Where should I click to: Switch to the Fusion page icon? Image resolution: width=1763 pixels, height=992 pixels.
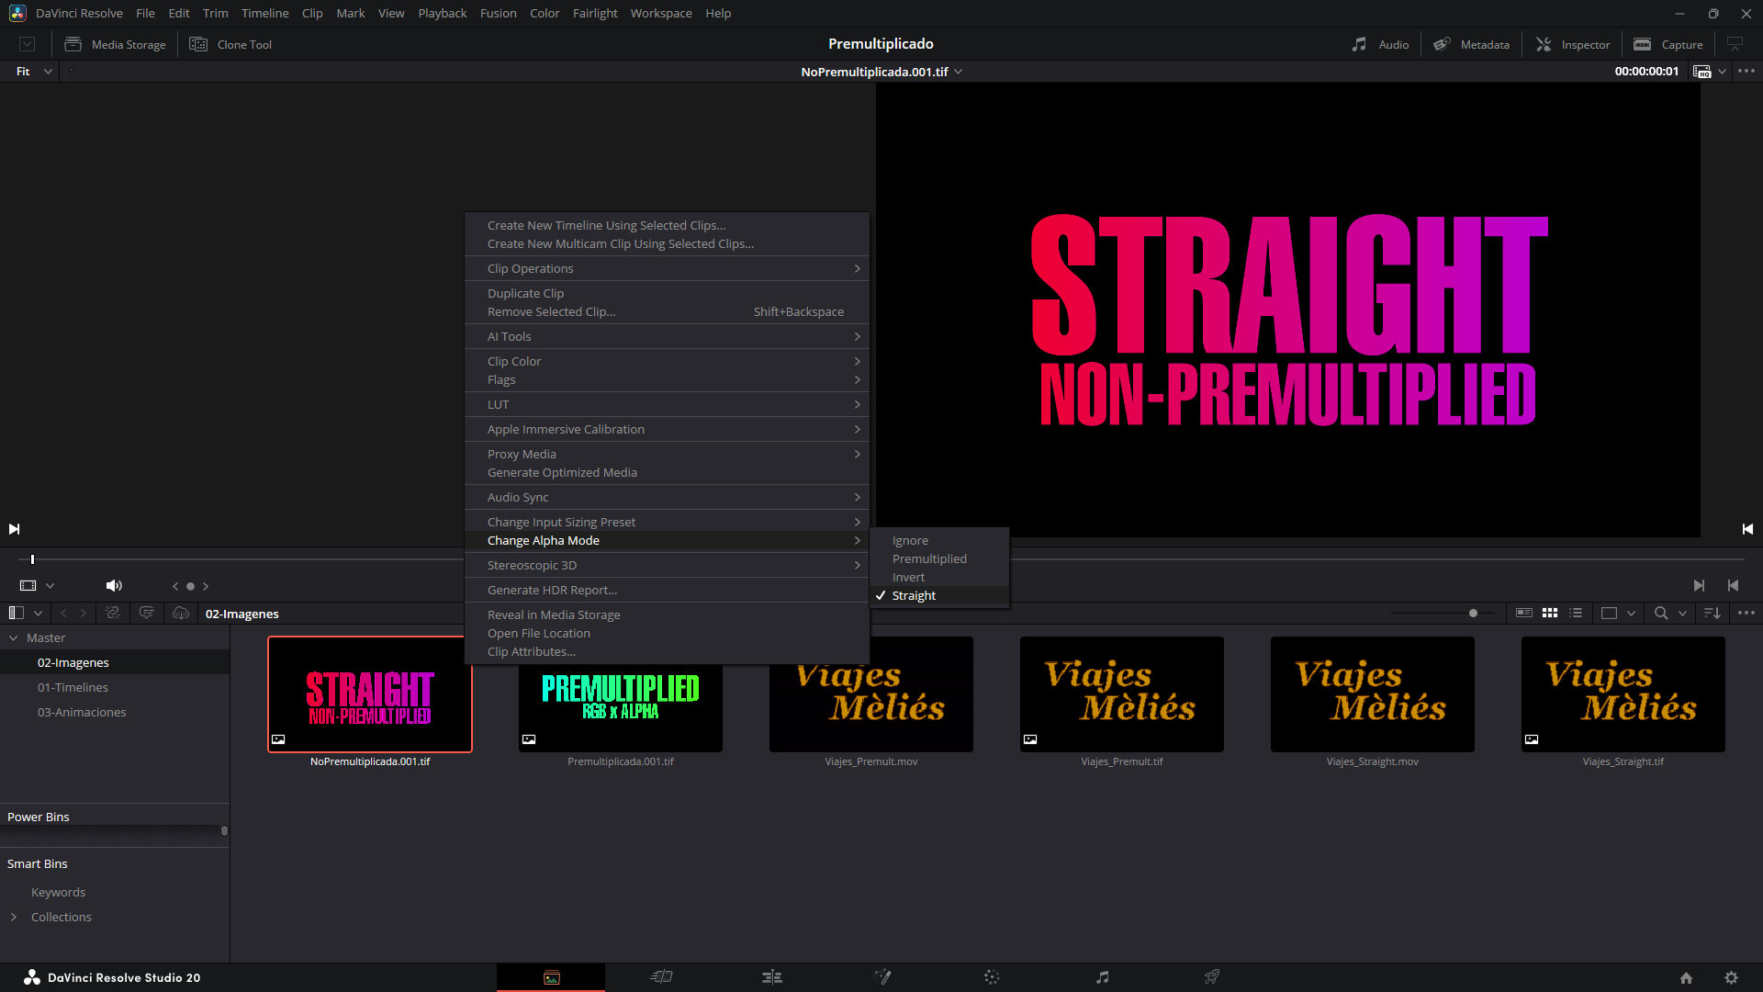pyautogui.click(x=882, y=977)
